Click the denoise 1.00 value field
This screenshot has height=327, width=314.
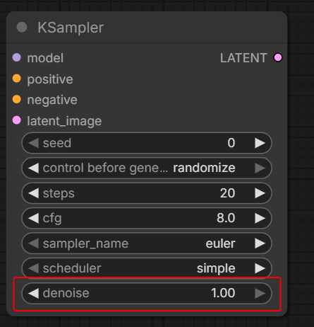(x=147, y=293)
